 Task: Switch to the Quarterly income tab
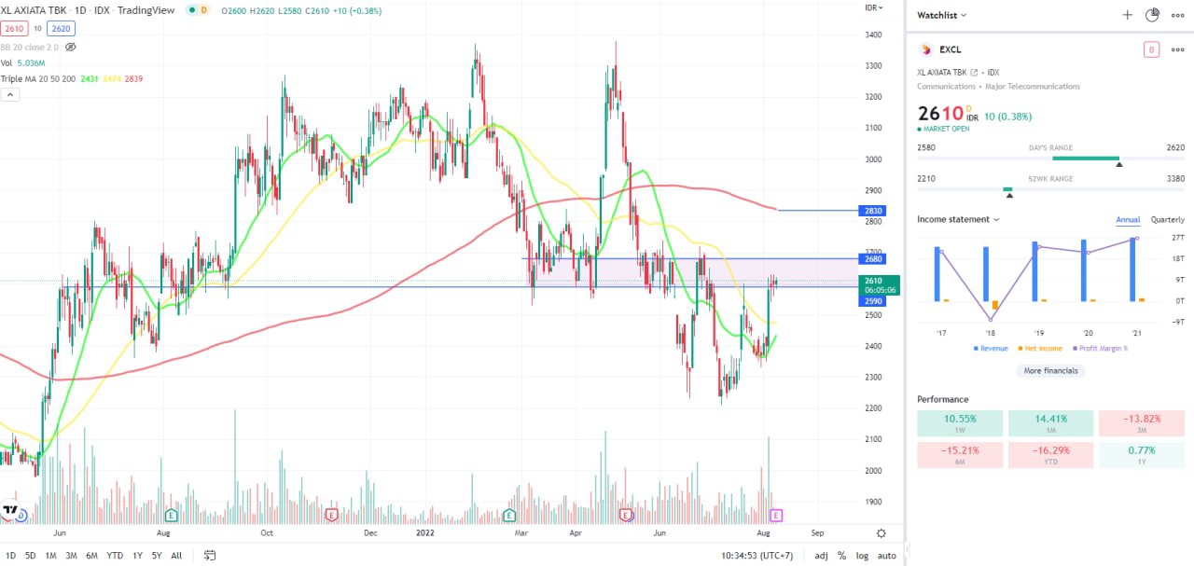click(1167, 220)
